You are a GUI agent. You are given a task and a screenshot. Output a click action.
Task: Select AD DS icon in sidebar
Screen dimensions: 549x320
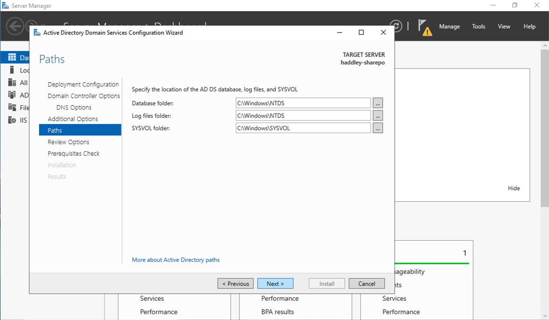pyautogui.click(x=12, y=95)
